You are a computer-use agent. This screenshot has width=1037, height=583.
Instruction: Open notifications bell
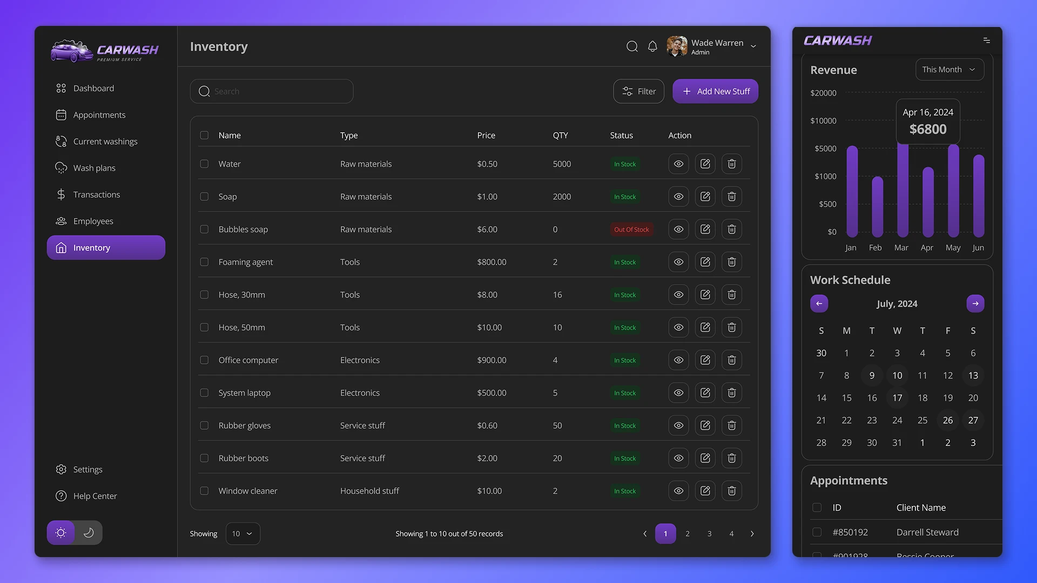[652, 46]
